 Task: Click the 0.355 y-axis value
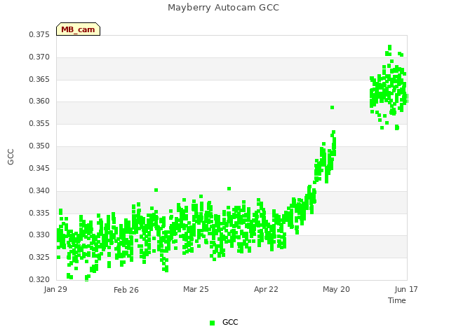(39, 124)
